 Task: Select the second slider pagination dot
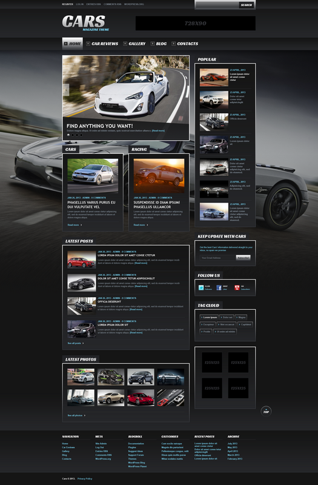click(x=73, y=135)
